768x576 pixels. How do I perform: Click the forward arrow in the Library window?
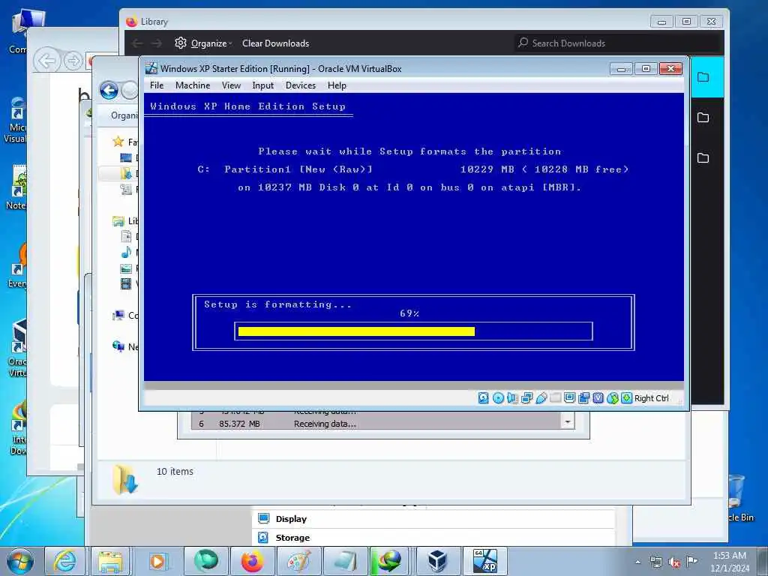pyautogui.click(x=157, y=43)
